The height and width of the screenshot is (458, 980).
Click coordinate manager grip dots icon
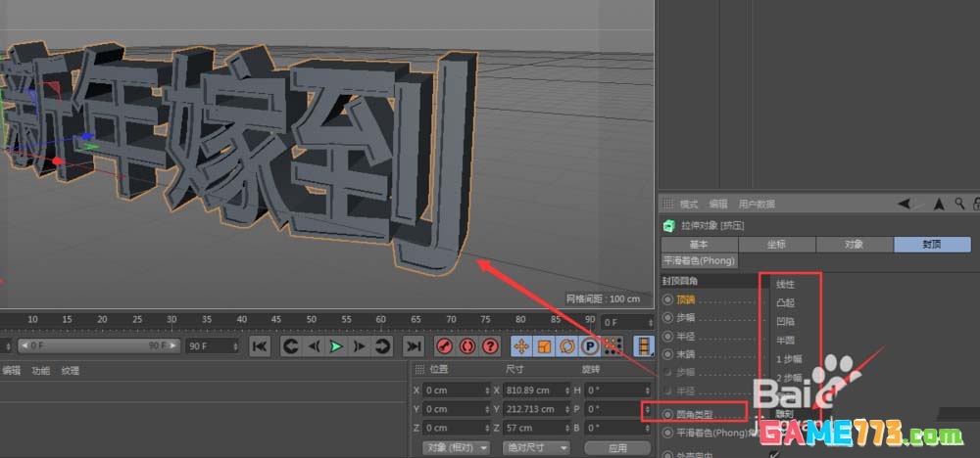click(x=419, y=369)
